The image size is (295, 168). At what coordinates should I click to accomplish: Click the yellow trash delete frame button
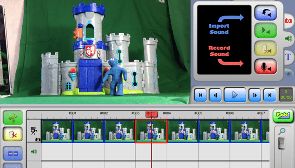pos(13,134)
